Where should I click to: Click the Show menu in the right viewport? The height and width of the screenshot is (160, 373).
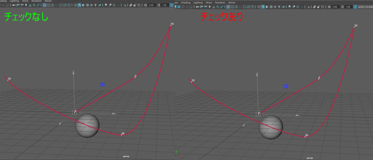(209, 2)
